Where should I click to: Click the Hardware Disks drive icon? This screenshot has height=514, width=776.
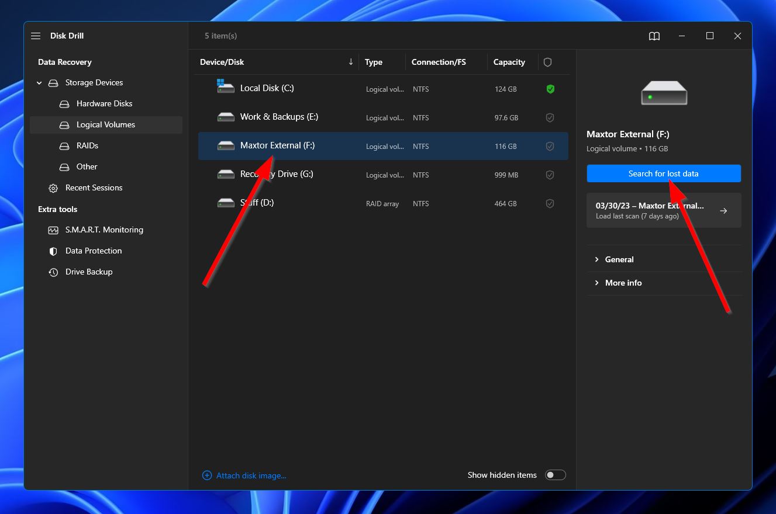64,104
